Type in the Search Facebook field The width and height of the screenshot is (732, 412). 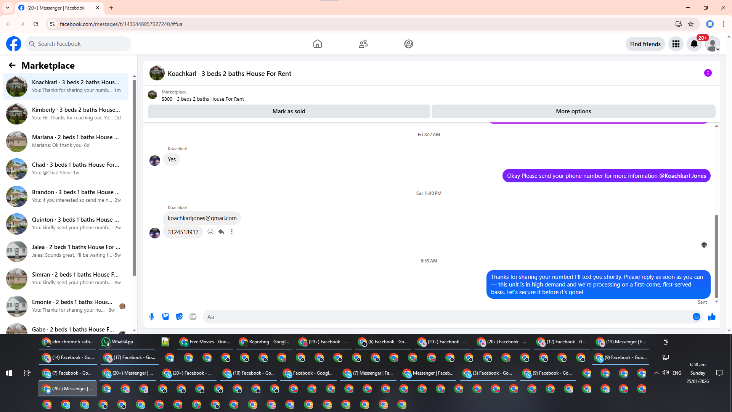pos(78,44)
